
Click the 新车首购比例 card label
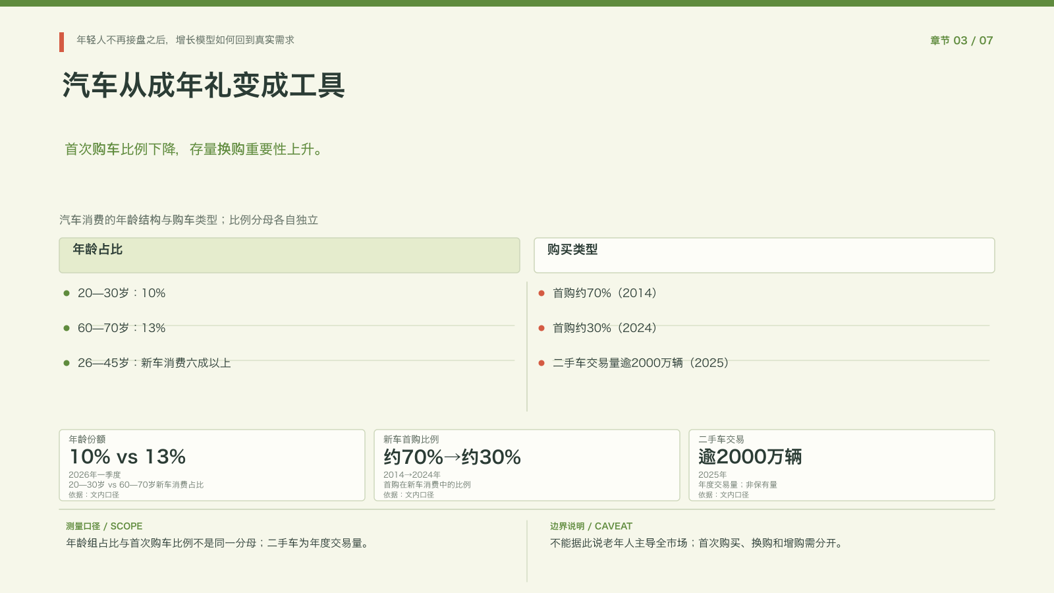click(411, 439)
